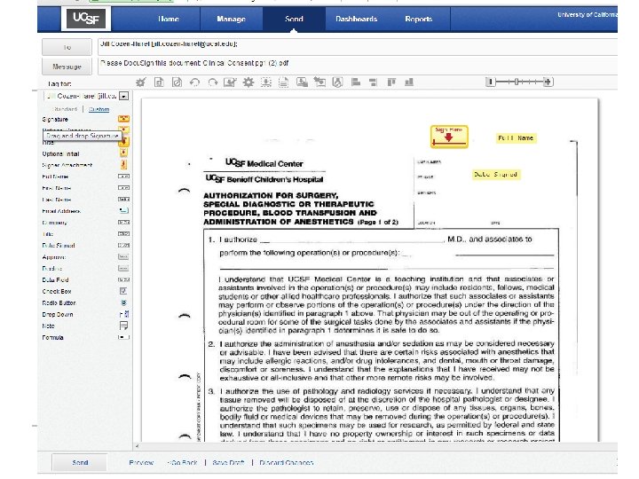Select the Note tag icon
The image size is (639, 479).
(123, 326)
